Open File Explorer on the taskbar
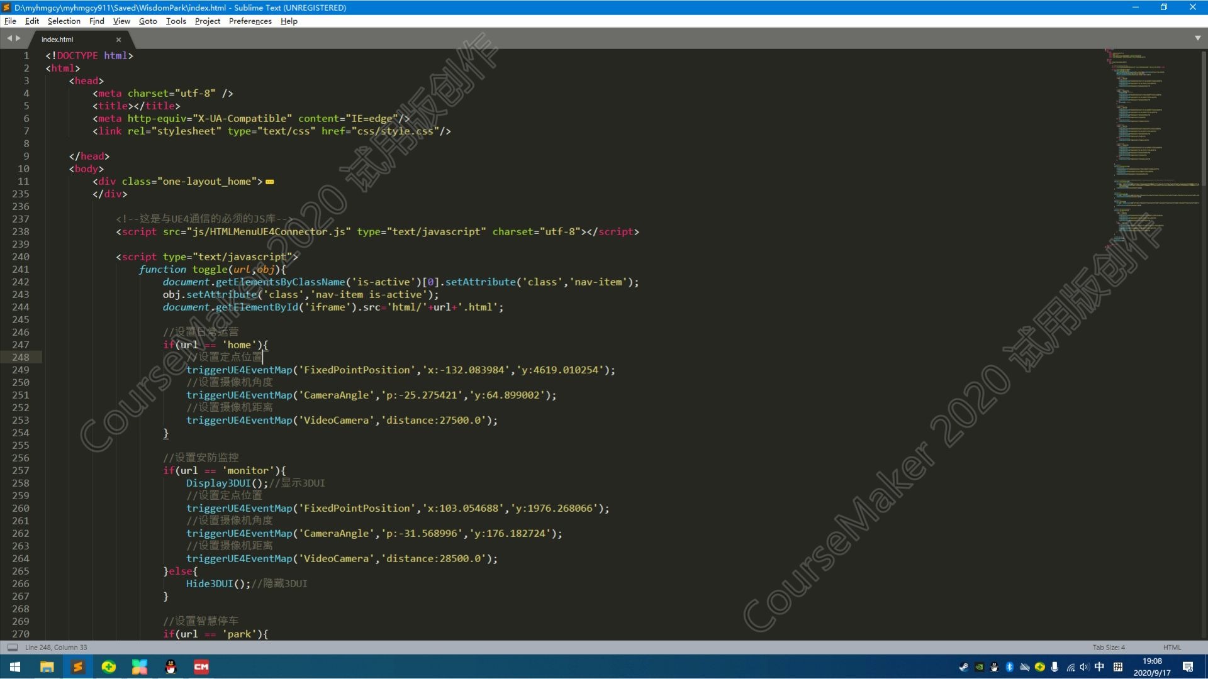This screenshot has height=679, width=1208. pyautogui.click(x=47, y=666)
